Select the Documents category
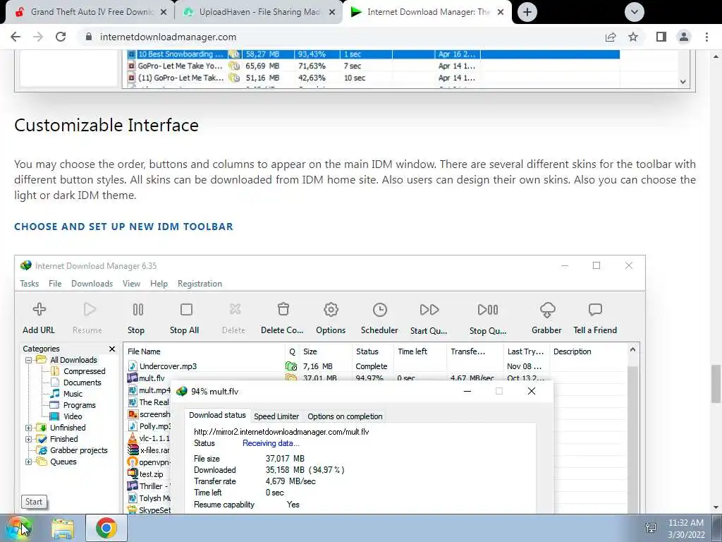722x542 pixels. coord(82,383)
